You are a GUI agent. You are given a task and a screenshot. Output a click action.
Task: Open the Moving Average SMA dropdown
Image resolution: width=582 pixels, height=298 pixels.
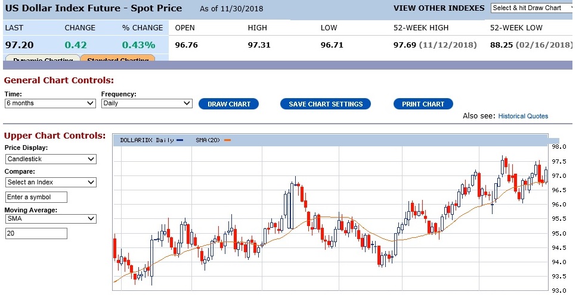(50, 218)
